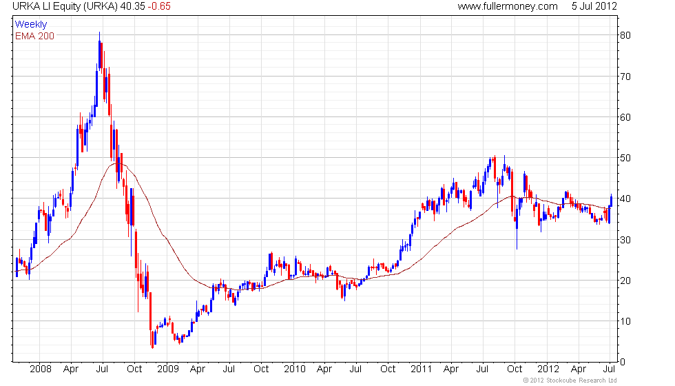Click the Weekly timeframe label

point(30,25)
